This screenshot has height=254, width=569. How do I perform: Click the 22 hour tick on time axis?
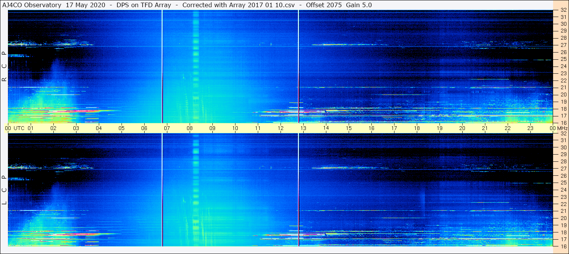click(x=508, y=128)
